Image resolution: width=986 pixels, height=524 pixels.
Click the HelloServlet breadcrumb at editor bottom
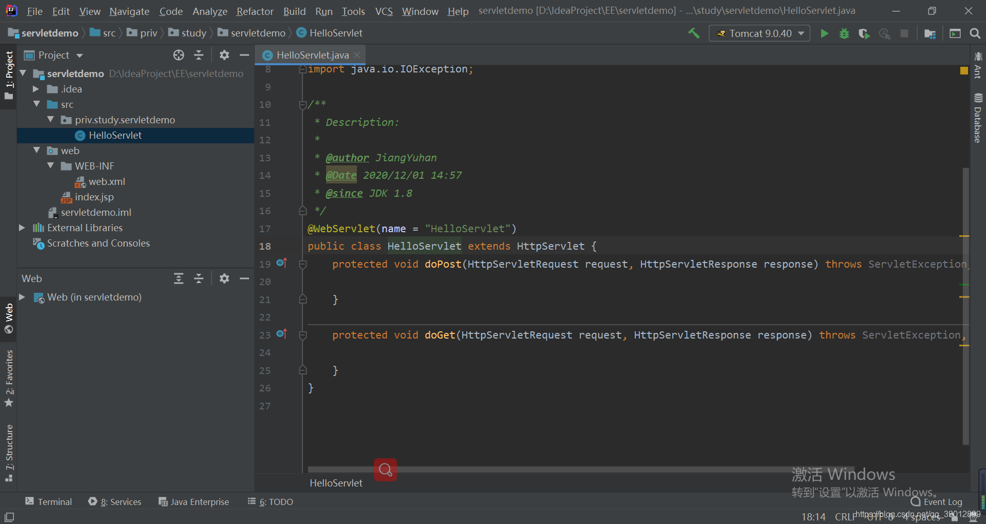click(336, 483)
